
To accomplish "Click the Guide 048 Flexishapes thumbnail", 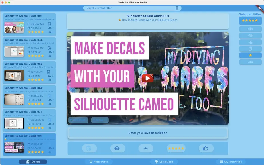I will pos(14,52).
